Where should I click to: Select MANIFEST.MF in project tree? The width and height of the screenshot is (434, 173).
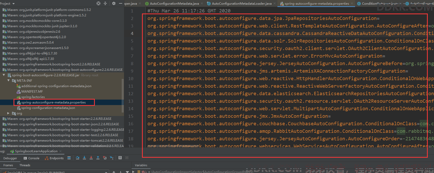32,92
